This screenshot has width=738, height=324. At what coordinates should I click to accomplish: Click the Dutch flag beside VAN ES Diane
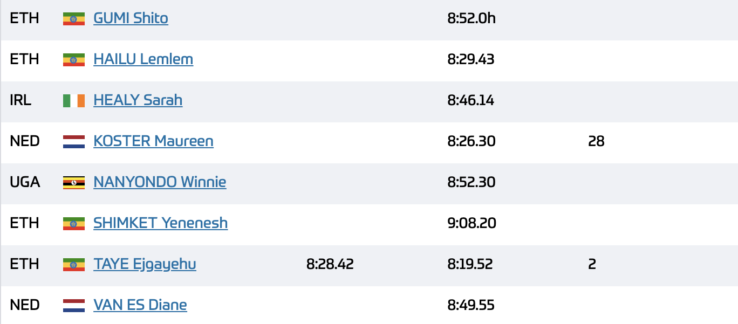(74, 306)
